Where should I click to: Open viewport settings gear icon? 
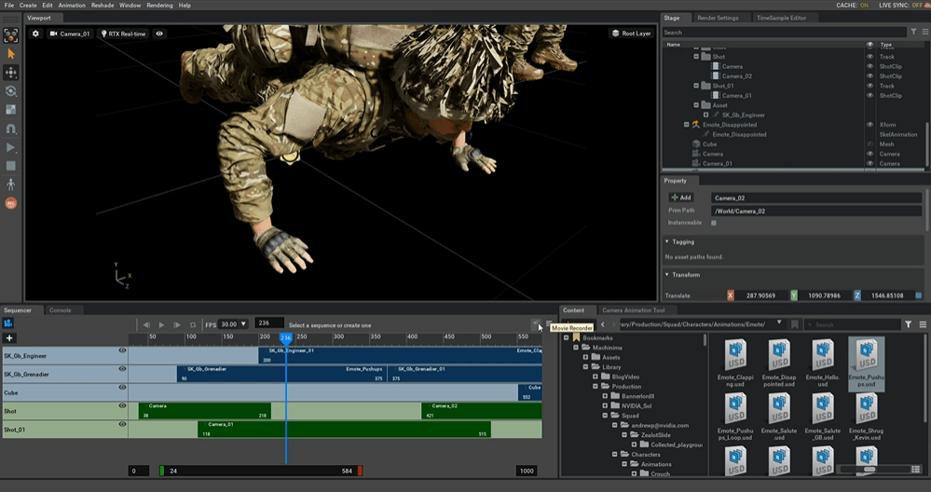coord(36,34)
